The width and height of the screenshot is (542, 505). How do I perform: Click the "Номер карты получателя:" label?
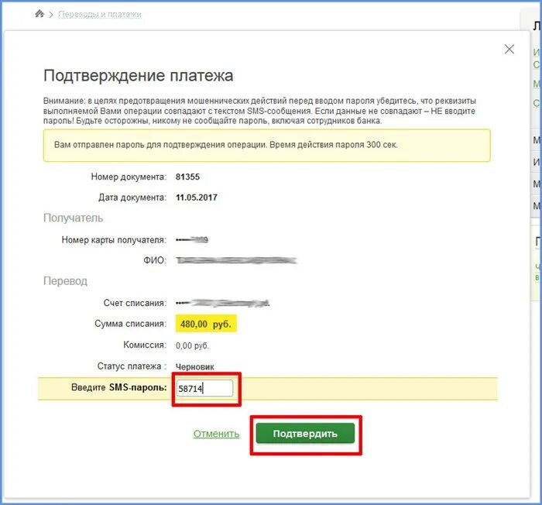[114, 239]
